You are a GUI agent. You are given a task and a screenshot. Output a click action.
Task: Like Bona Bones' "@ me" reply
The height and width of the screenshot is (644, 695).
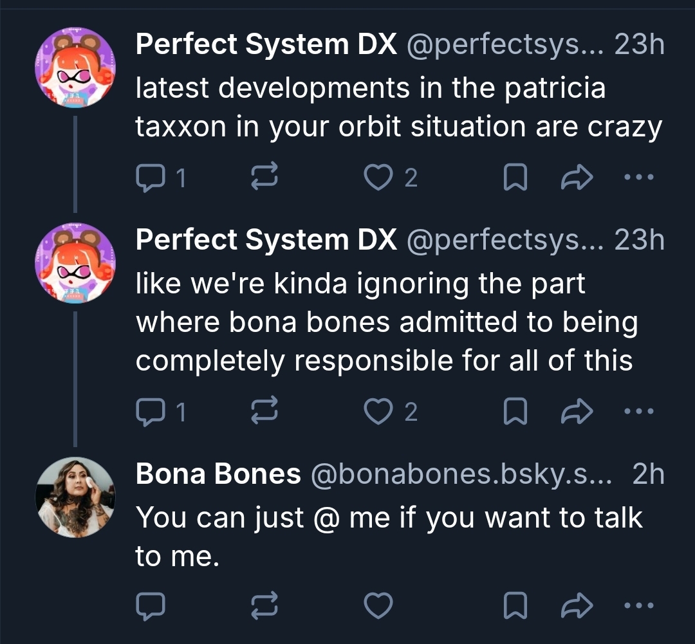tap(378, 605)
